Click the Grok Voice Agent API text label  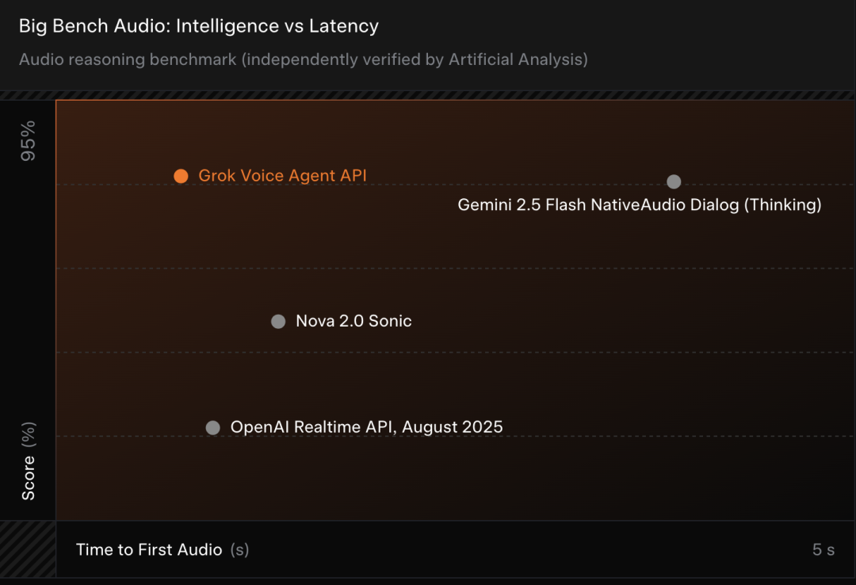pos(282,176)
